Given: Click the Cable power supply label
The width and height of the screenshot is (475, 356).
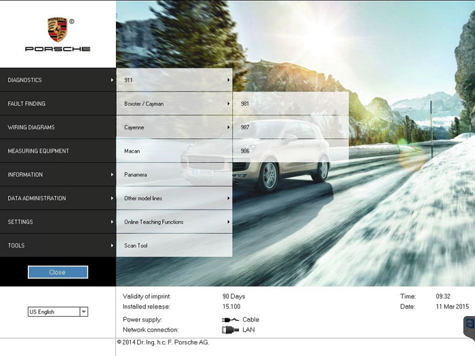Looking at the screenshot, I should (x=251, y=319).
